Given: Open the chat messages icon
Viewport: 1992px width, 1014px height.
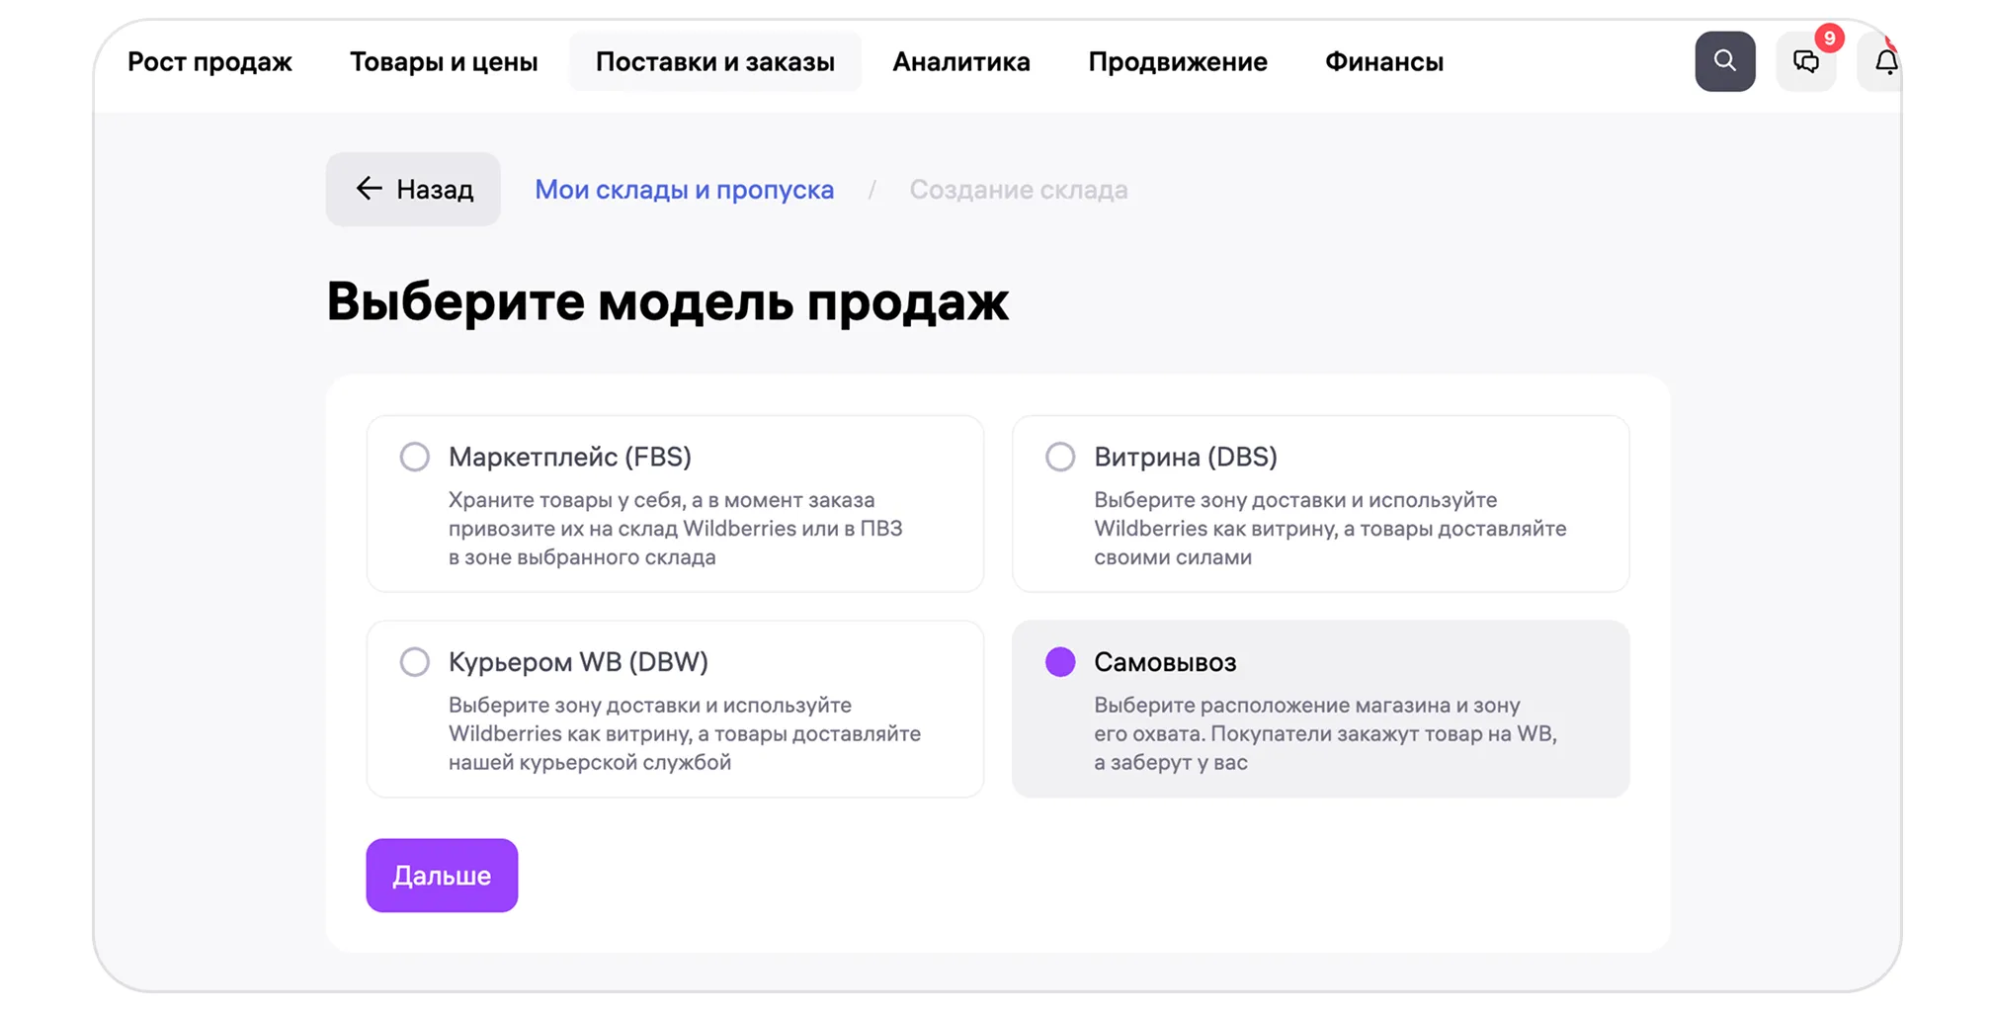Looking at the screenshot, I should [x=1805, y=62].
